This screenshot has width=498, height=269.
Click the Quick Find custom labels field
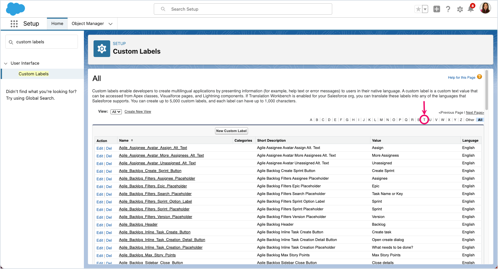[42, 42]
